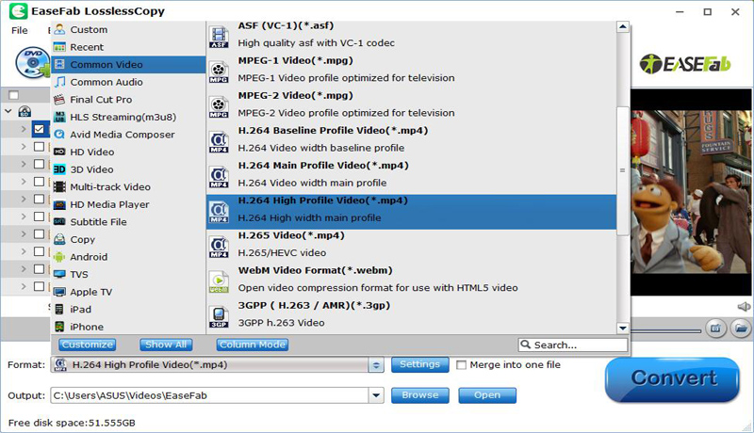Click the Final Cut Pro clapperboard icon
Screen dimensions: 754x433
59,100
